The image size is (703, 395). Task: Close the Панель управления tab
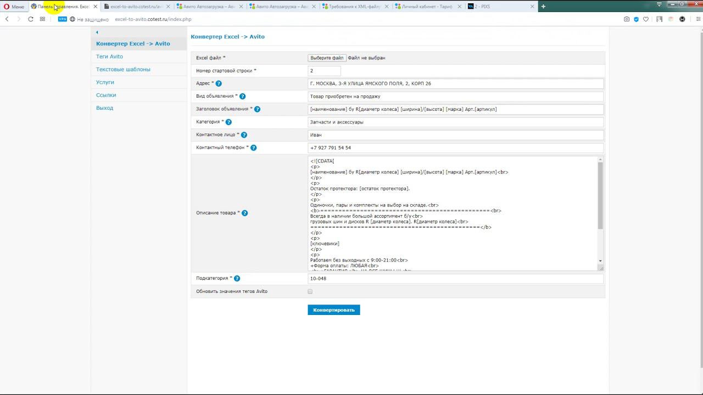[x=96, y=7]
